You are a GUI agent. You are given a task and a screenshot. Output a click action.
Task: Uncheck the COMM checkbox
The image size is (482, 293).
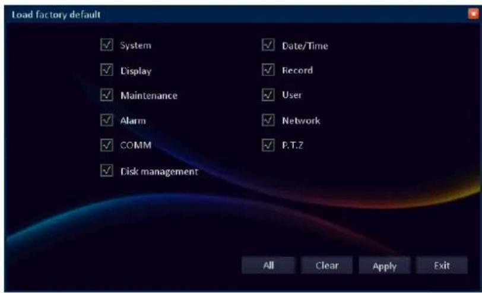(107, 145)
